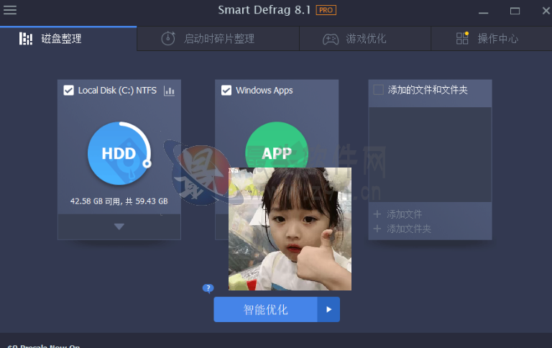Click the Local Disk (C:) NTFS label
Image resolution: width=552 pixels, height=348 pixels.
tap(117, 91)
